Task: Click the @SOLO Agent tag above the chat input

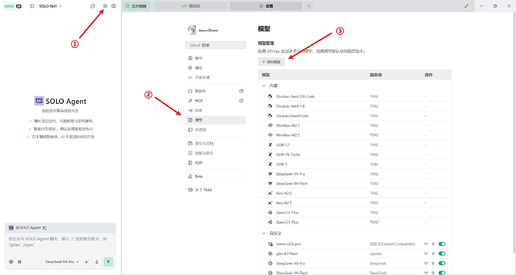Action: 28,228
